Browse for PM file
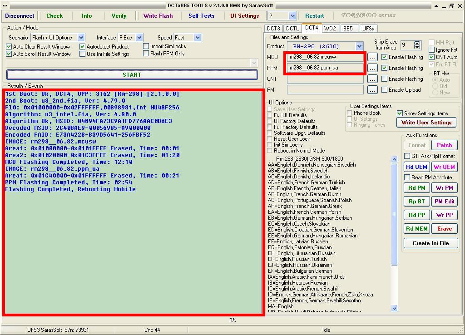Image resolution: width=465 pixels, height=335 pixels. coord(372,89)
